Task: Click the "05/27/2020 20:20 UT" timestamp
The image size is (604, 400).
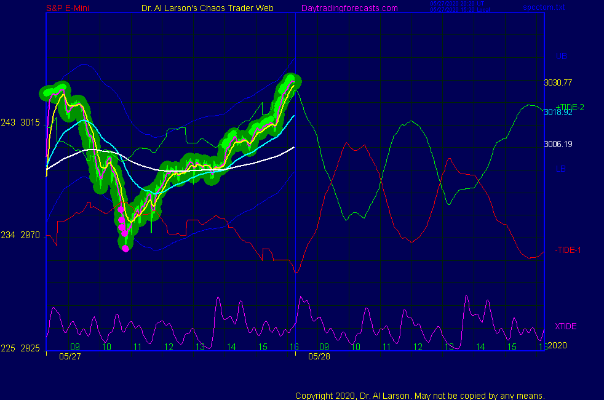Action: (x=457, y=4)
